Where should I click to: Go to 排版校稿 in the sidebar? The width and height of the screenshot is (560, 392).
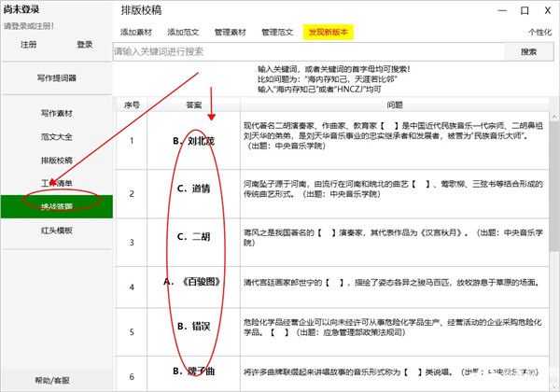pyautogui.click(x=56, y=160)
